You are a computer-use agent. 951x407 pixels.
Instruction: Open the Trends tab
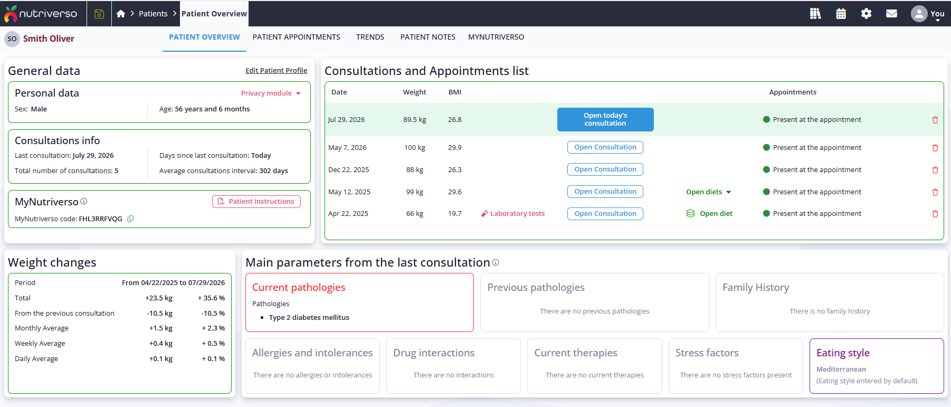[370, 37]
